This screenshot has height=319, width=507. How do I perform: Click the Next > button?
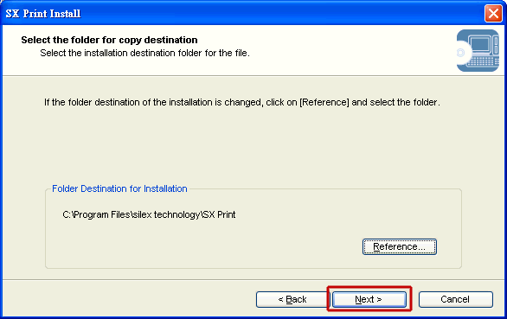(x=369, y=299)
